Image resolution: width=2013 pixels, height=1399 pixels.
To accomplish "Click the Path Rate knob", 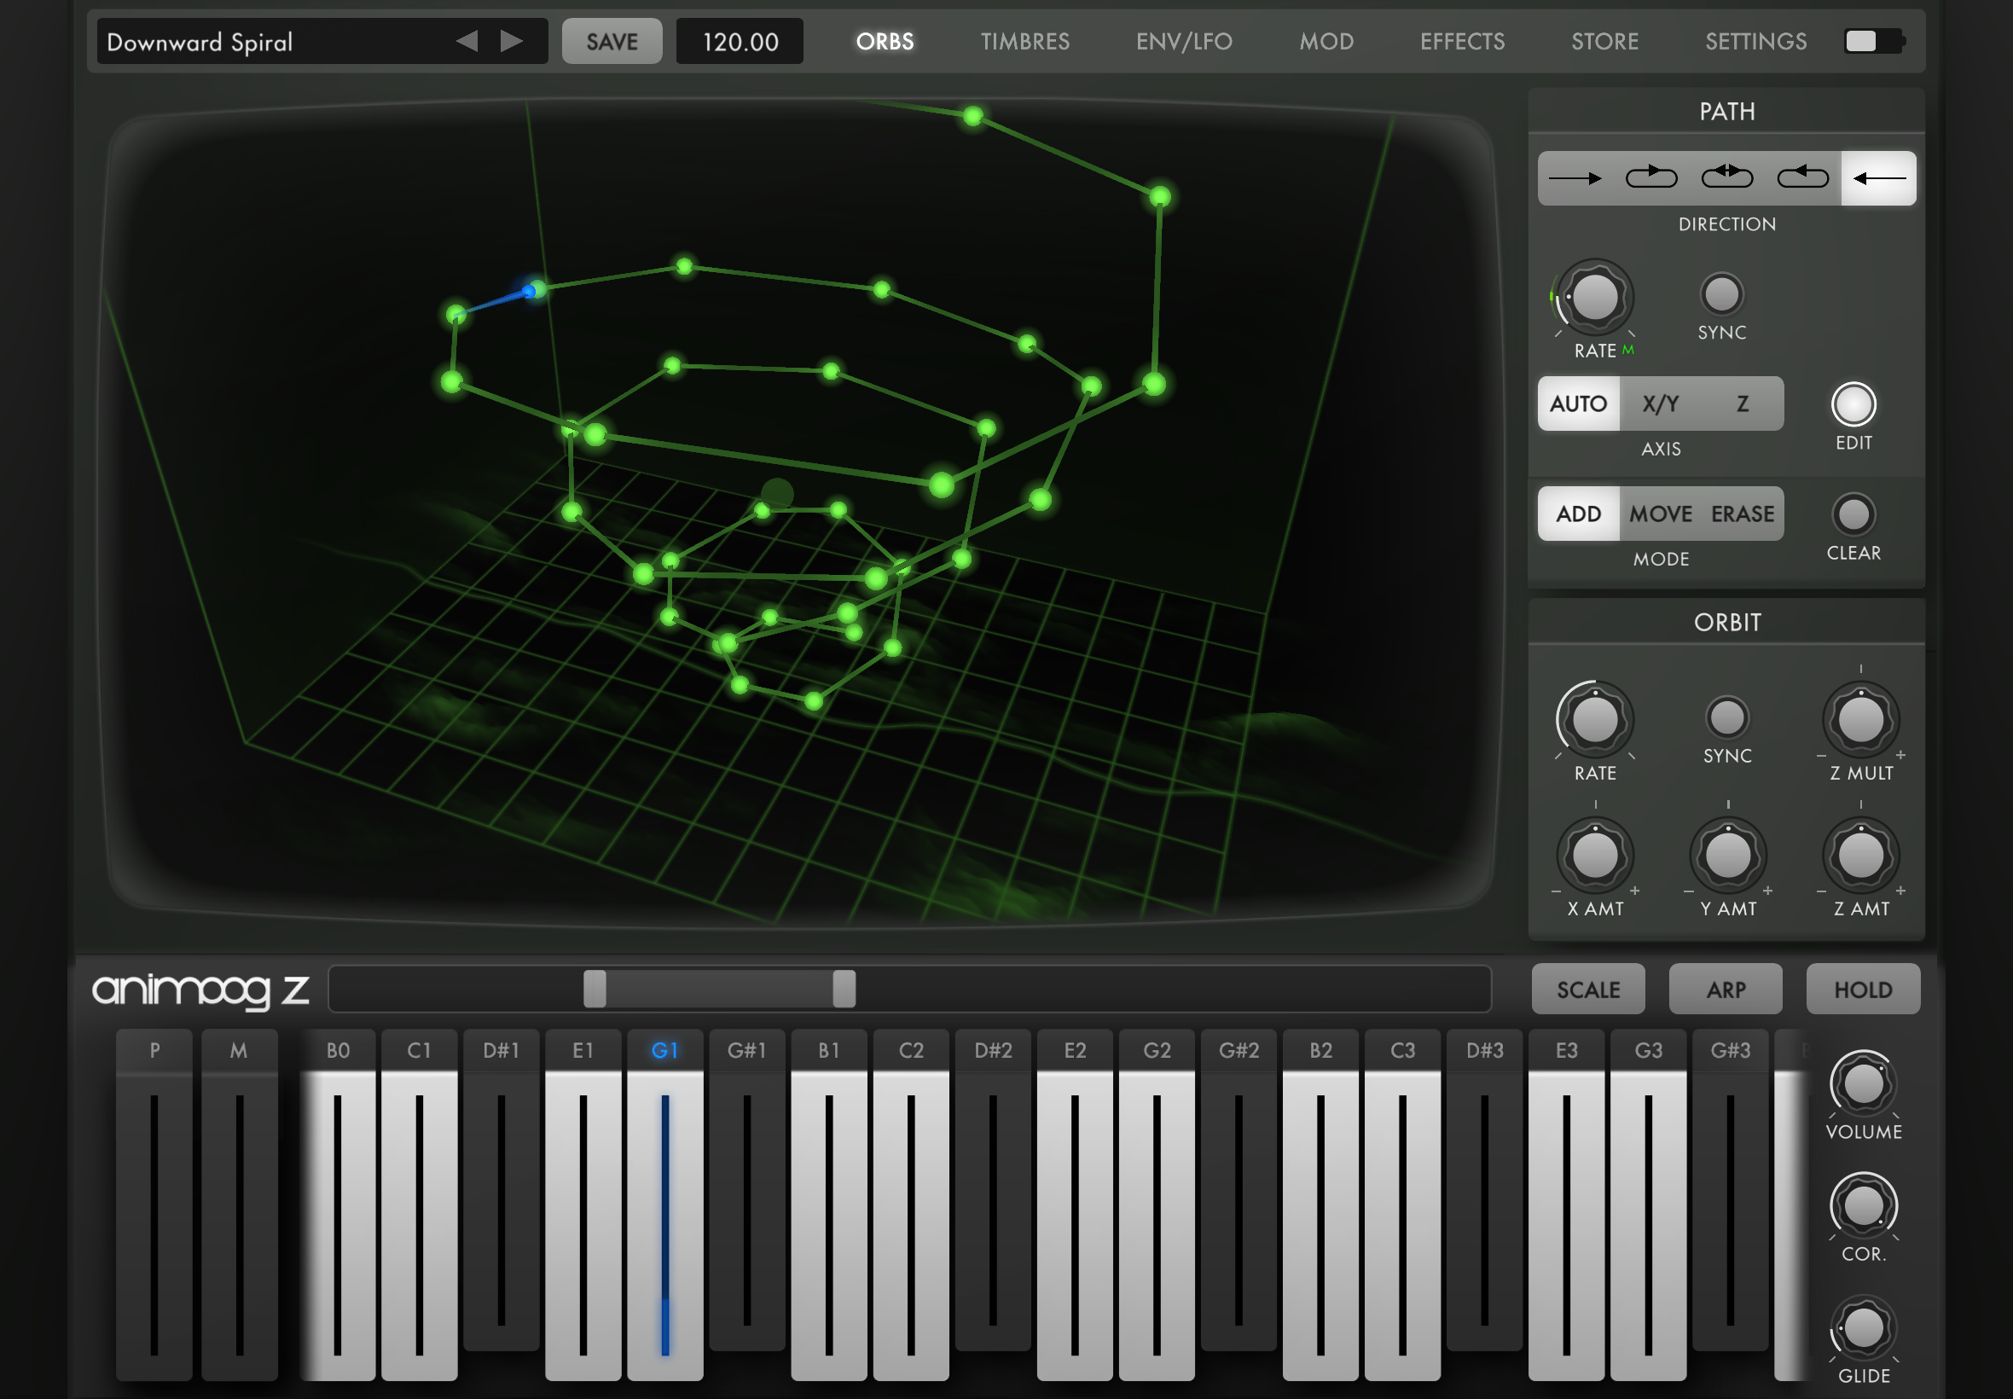I will pyautogui.click(x=1595, y=298).
